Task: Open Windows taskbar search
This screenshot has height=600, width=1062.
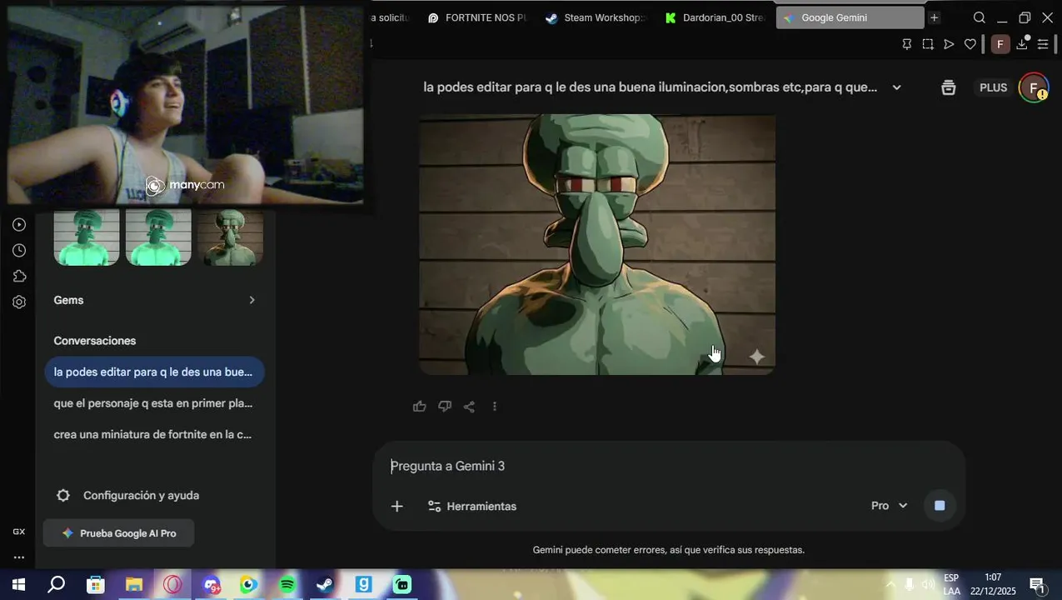Action: pos(56,585)
